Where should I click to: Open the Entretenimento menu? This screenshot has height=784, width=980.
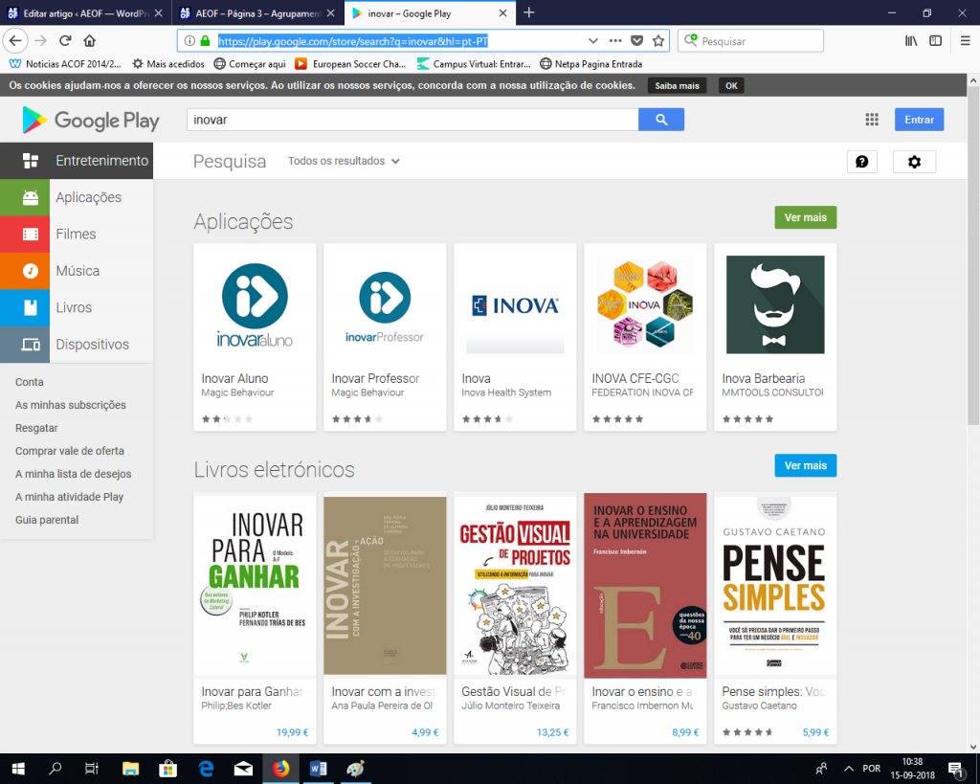(77, 161)
